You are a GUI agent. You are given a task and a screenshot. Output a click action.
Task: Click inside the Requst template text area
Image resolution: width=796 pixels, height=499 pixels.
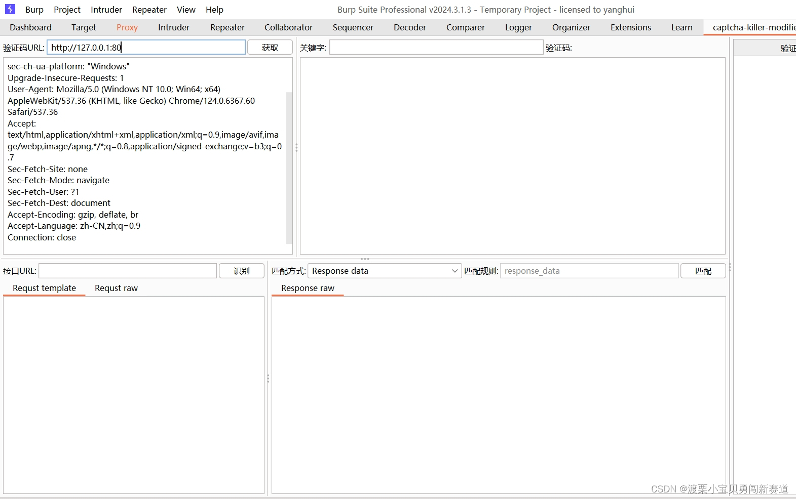(134, 395)
